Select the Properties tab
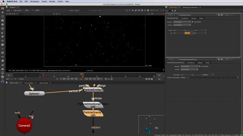Screen dimensions: 243x136 (x=173, y=8)
